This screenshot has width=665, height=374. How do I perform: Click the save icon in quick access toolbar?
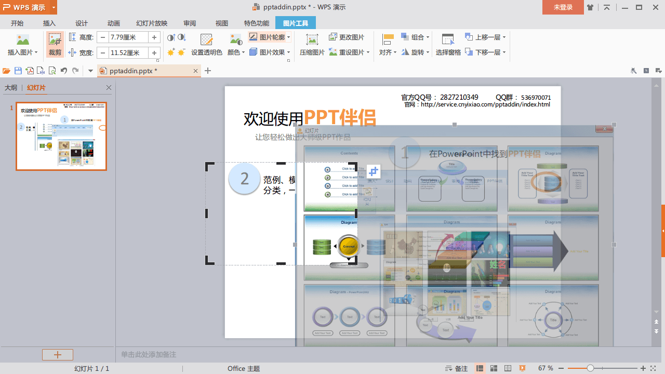click(18, 71)
